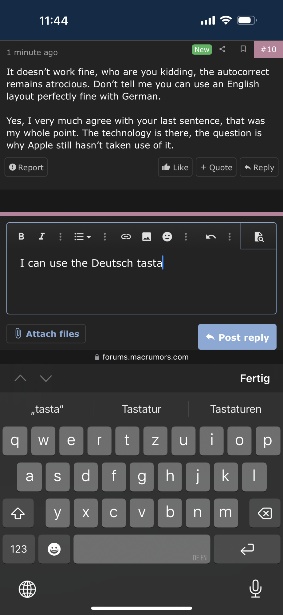
Task: Open the post preview icon
Action: pyautogui.click(x=259, y=236)
